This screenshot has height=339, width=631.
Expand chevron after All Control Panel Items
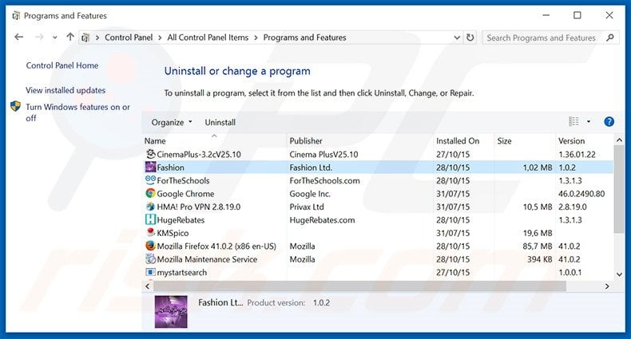click(x=256, y=37)
